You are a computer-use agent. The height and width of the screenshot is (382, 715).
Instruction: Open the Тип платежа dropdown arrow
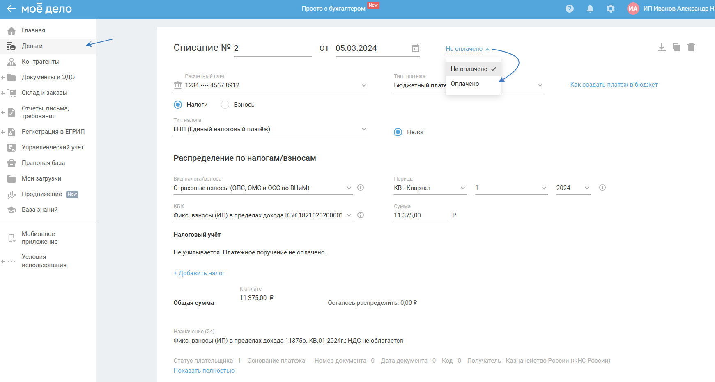(540, 85)
